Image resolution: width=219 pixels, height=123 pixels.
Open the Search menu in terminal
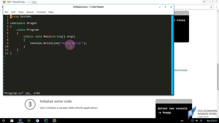pyautogui.click(x=30, y=12)
